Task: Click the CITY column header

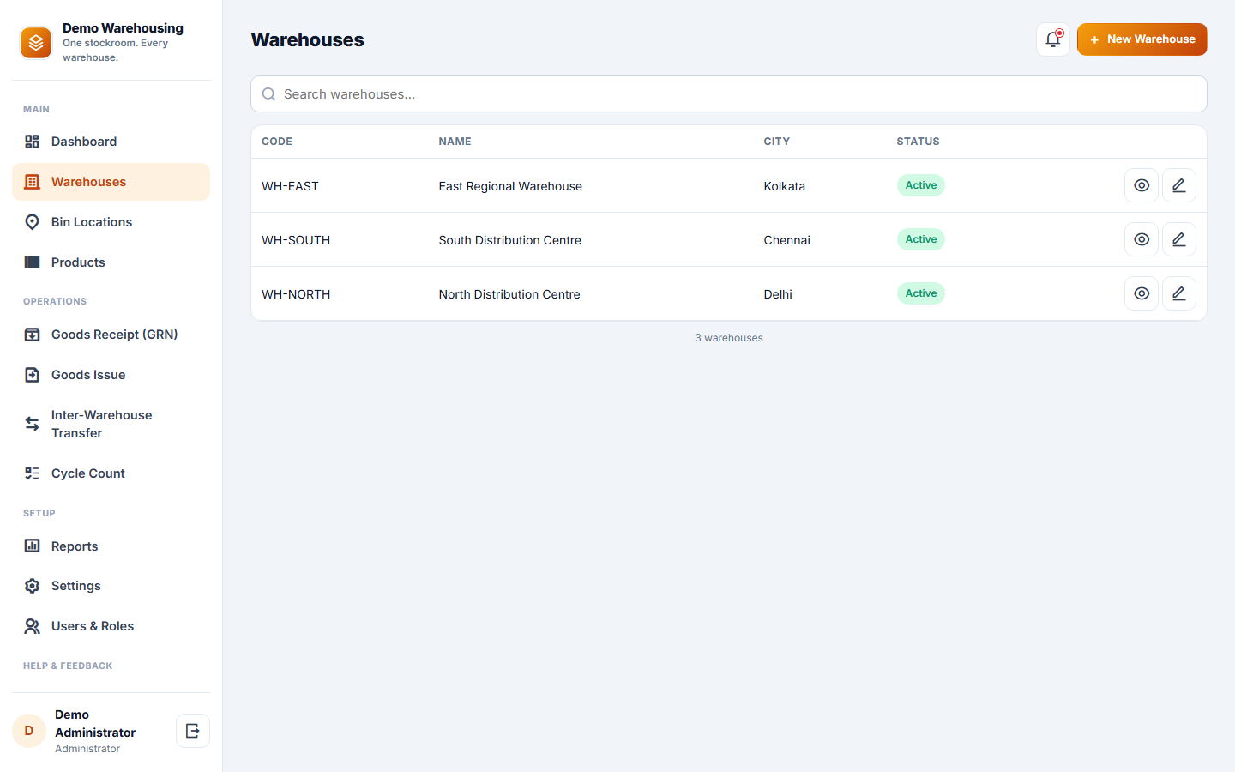Action: (x=777, y=142)
